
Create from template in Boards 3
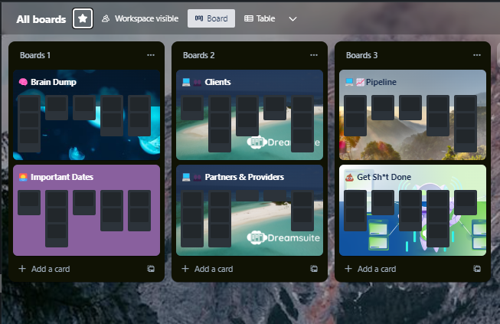point(477,269)
